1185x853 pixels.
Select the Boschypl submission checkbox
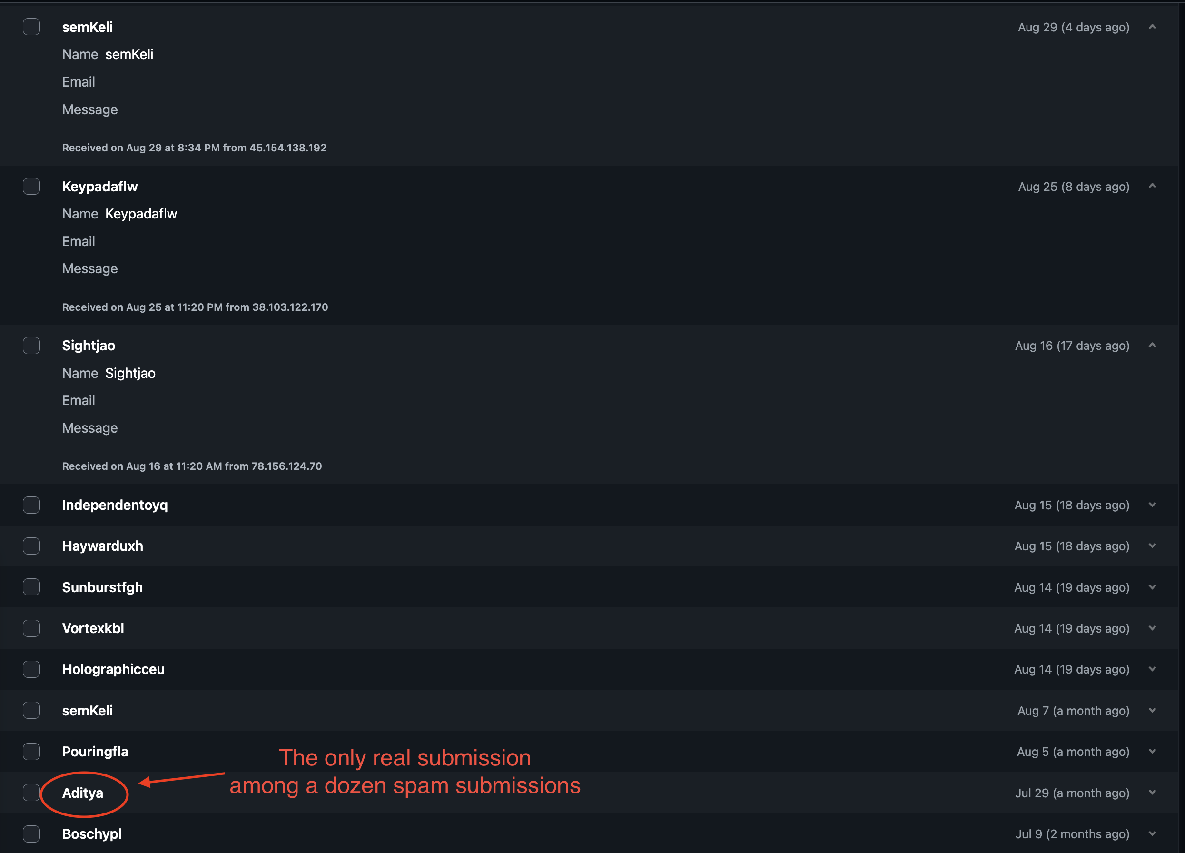coord(31,833)
